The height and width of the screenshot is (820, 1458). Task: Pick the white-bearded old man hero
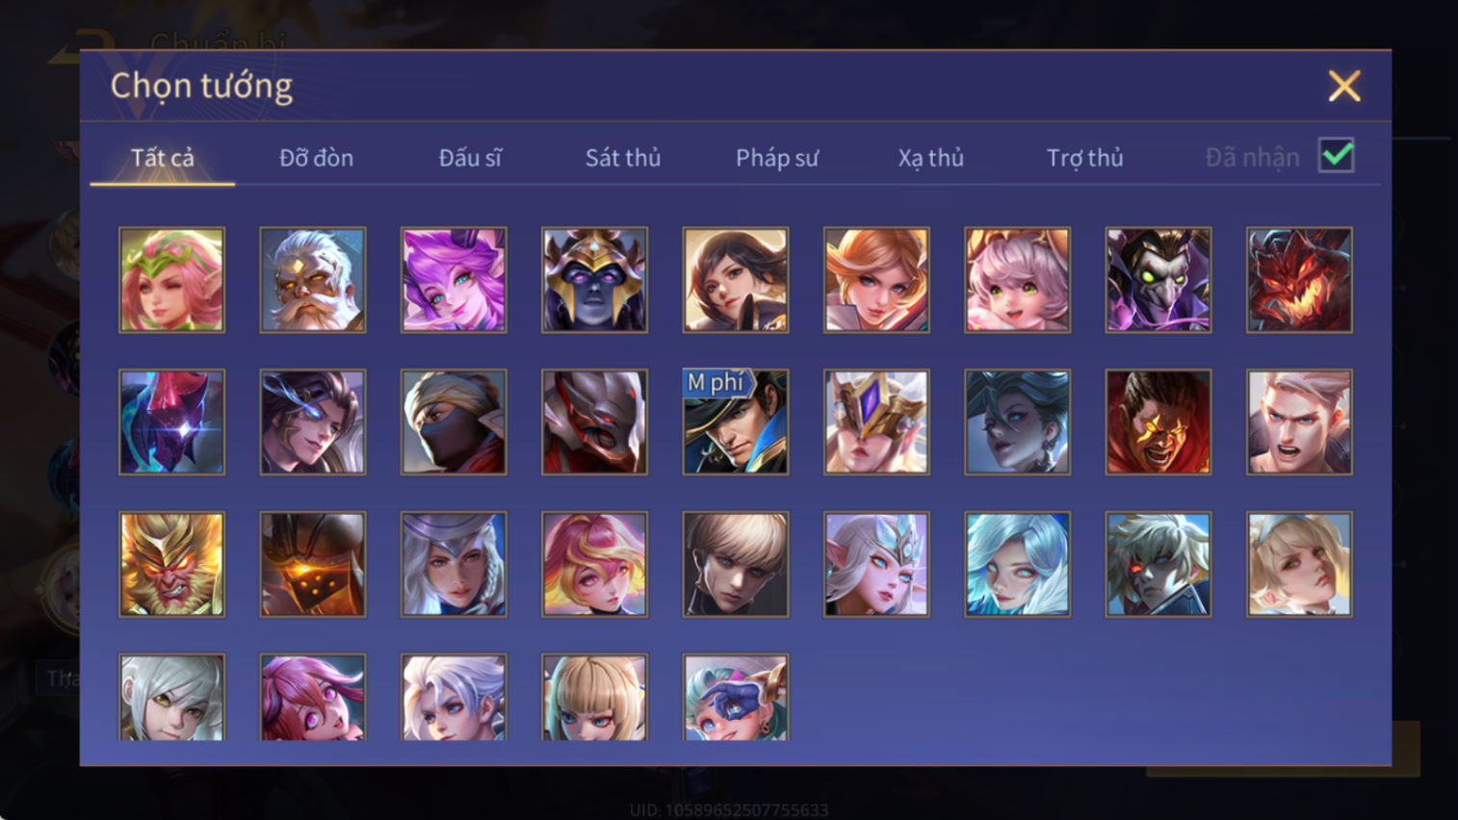point(313,280)
